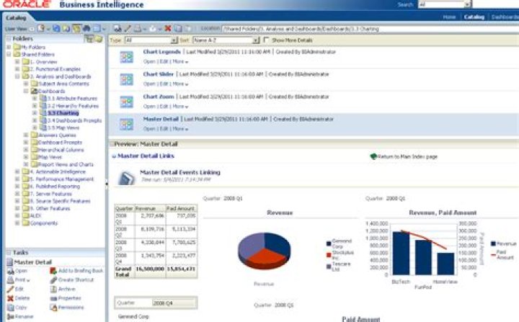Click the red X Delete toolbar icon

(x=168, y=29)
